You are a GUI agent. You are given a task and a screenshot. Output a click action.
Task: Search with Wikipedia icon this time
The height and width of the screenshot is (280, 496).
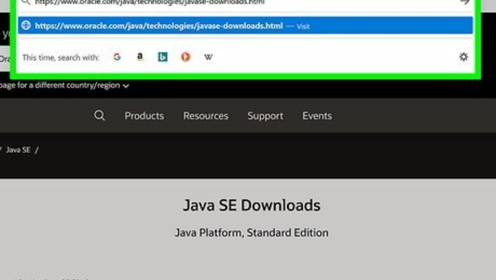208,57
